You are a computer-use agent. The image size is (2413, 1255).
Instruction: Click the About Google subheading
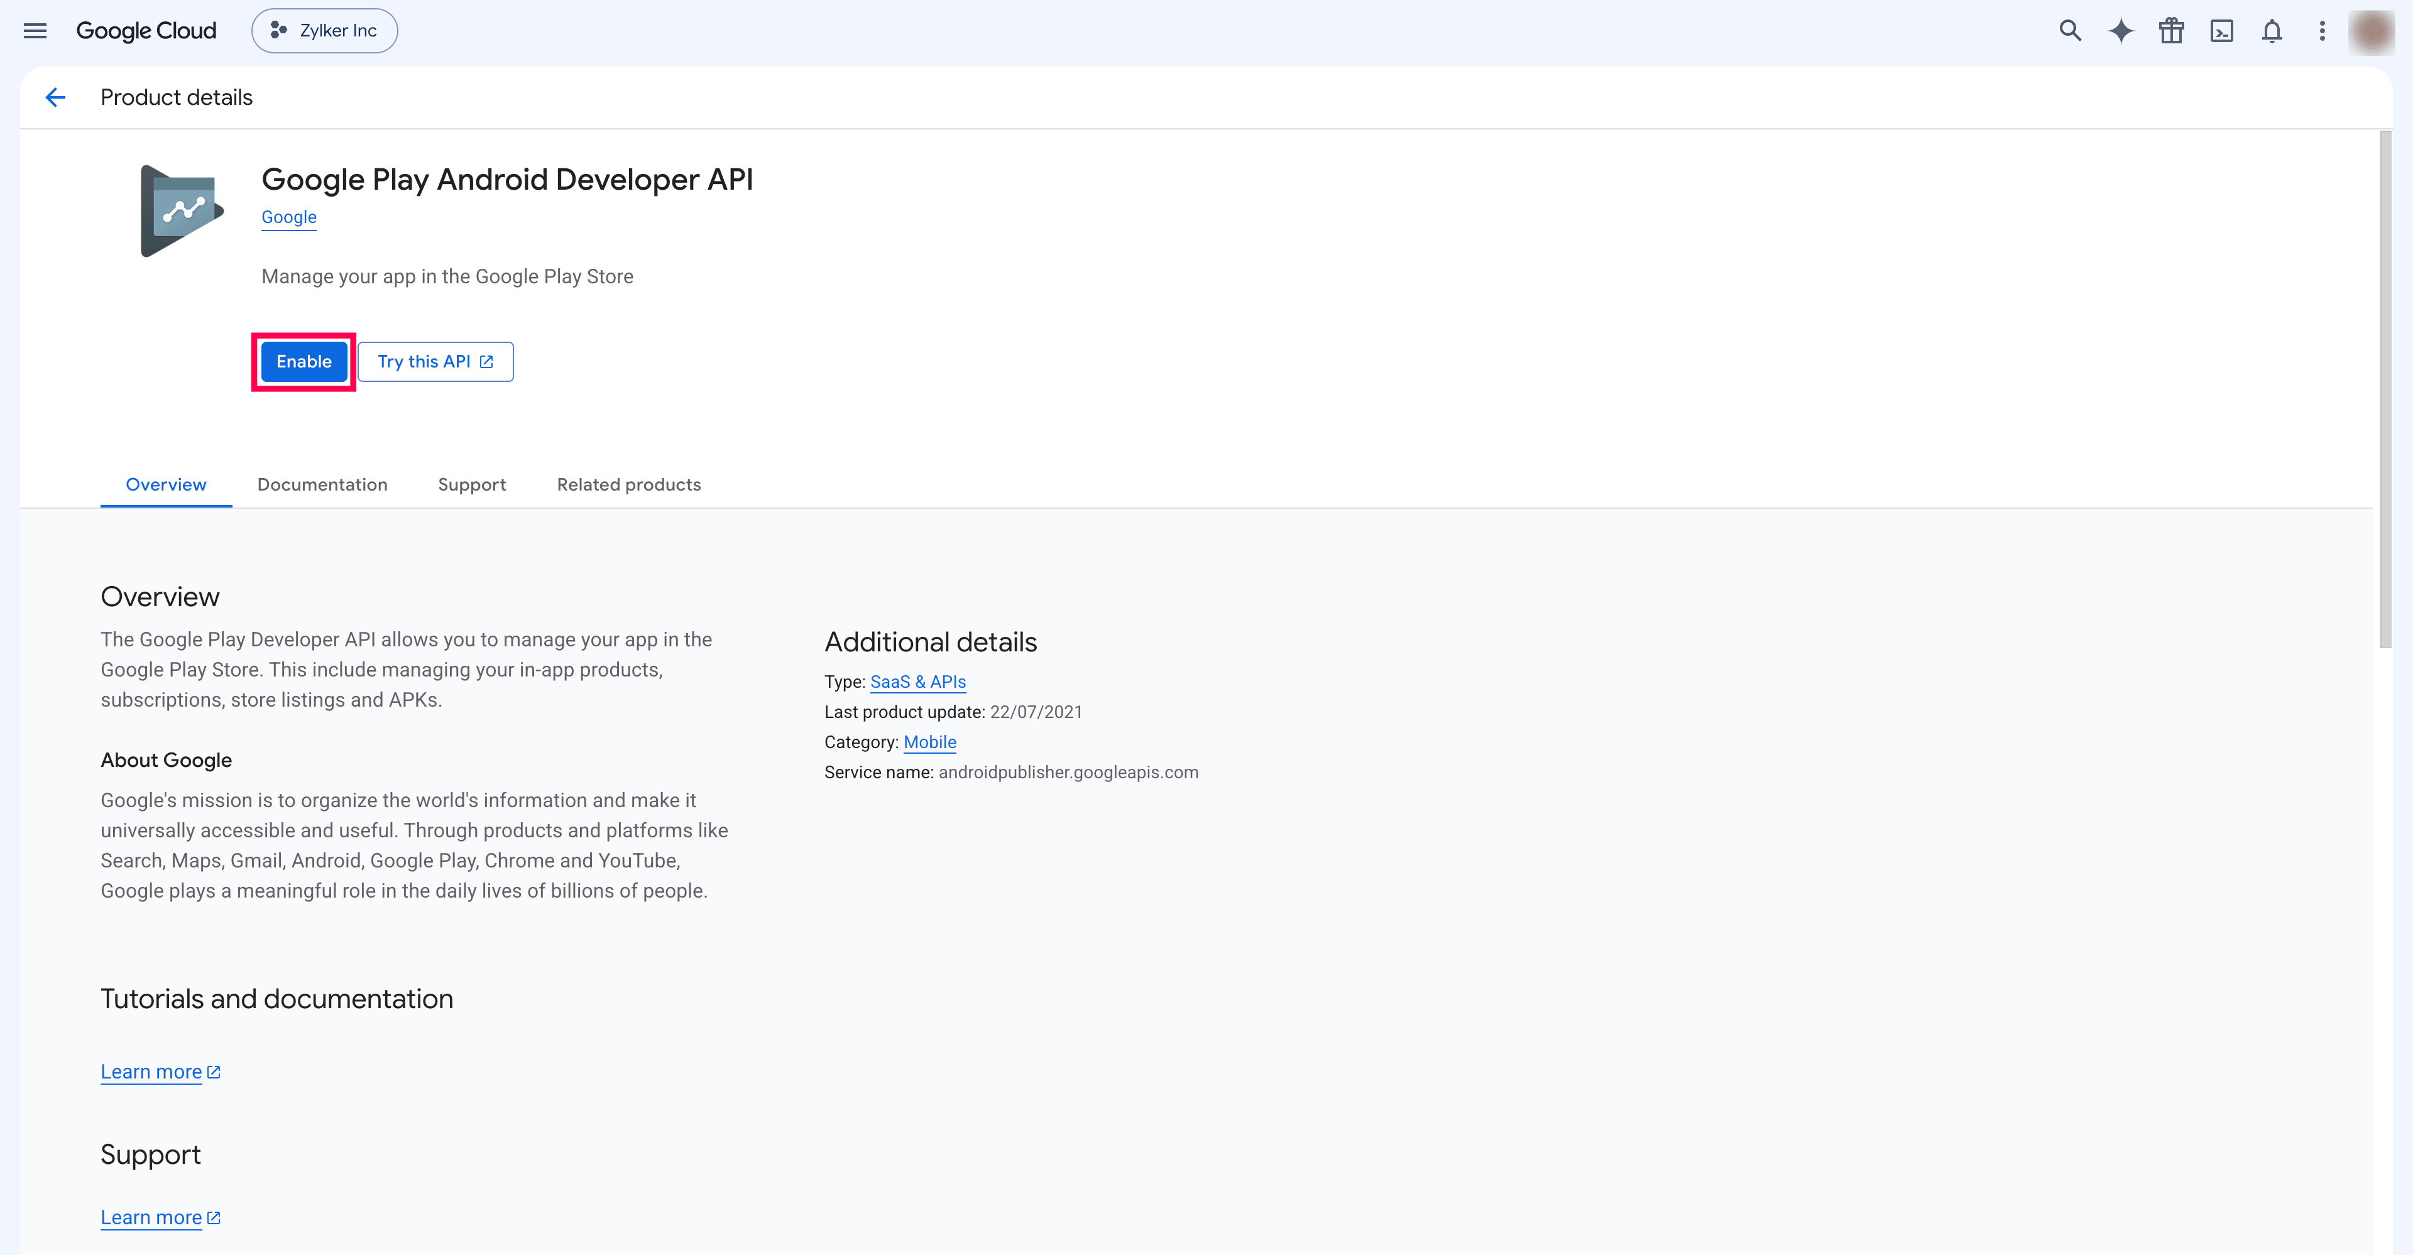tap(166, 759)
